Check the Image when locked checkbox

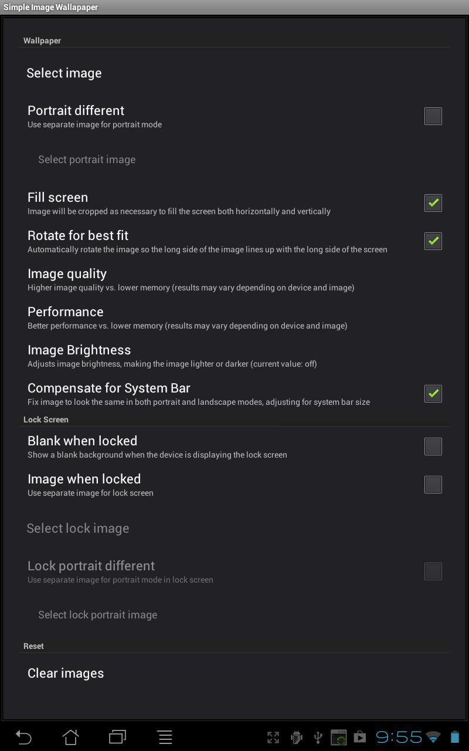point(433,485)
